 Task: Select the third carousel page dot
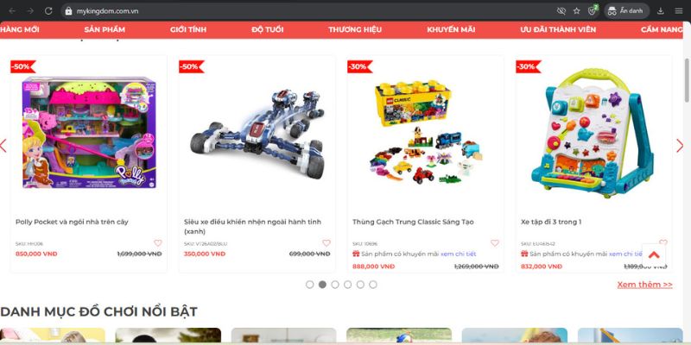click(335, 285)
